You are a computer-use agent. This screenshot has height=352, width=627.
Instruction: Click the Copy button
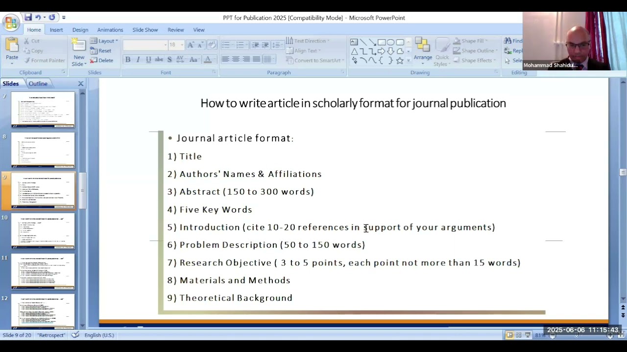(33, 51)
